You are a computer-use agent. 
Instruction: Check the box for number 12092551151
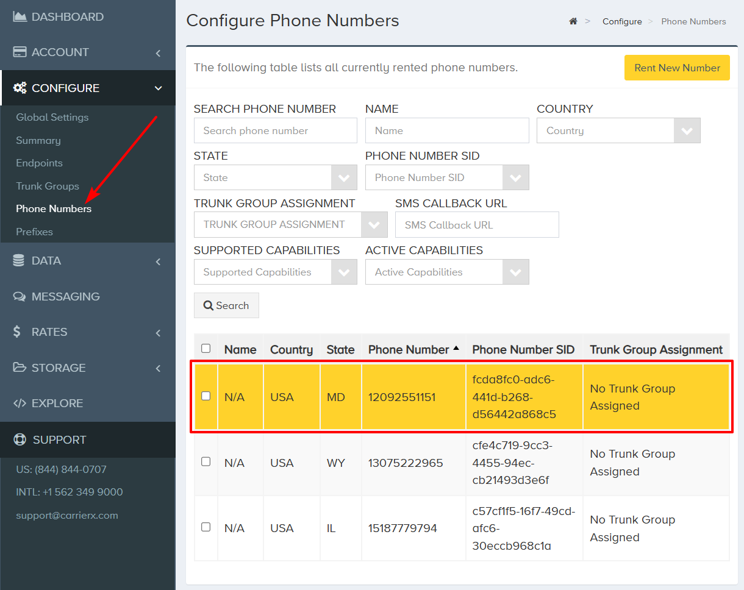[206, 396]
